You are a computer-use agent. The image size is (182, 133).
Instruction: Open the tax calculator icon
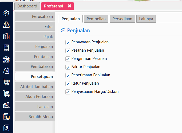pos(6,117)
